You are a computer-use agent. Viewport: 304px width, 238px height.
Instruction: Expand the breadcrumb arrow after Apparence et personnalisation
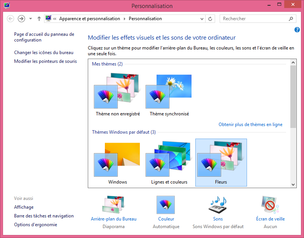tap(125, 19)
